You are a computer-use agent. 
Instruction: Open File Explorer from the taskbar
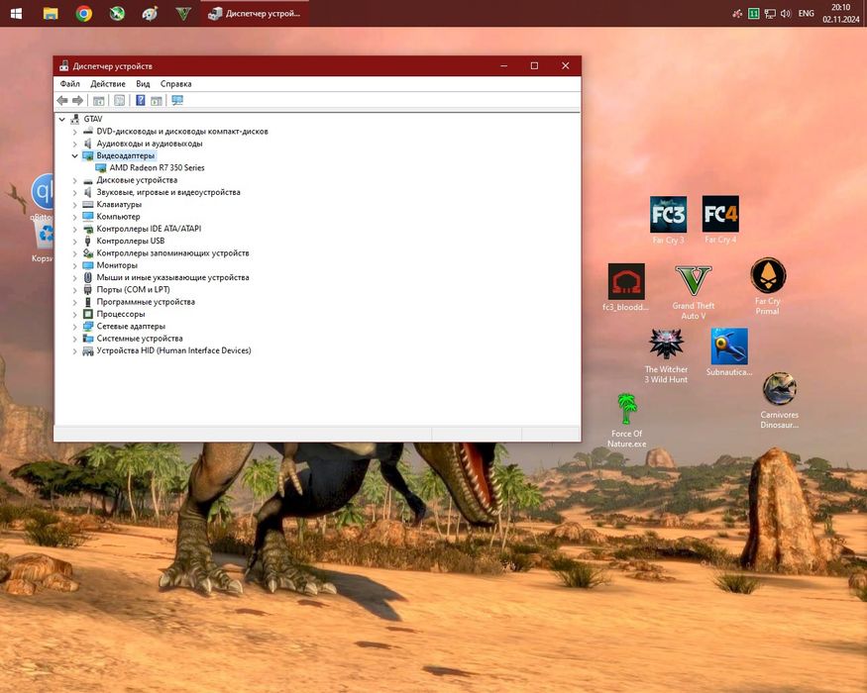click(x=51, y=13)
